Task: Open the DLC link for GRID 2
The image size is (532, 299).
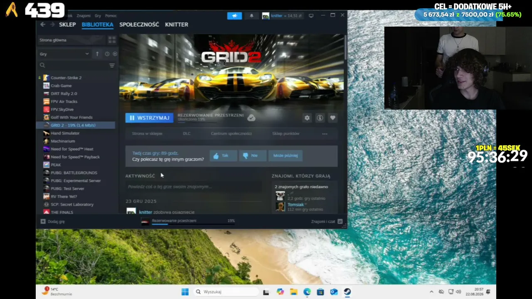Action: pyautogui.click(x=187, y=134)
